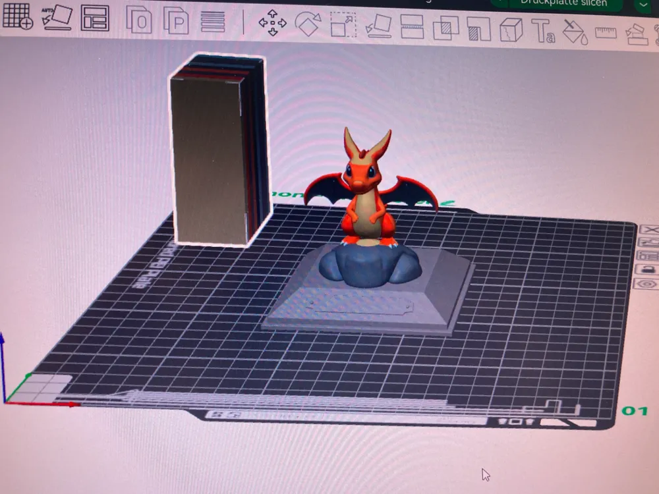Expand the arrow beside Druckplatte slicen
The image size is (659, 494).
point(643,5)
